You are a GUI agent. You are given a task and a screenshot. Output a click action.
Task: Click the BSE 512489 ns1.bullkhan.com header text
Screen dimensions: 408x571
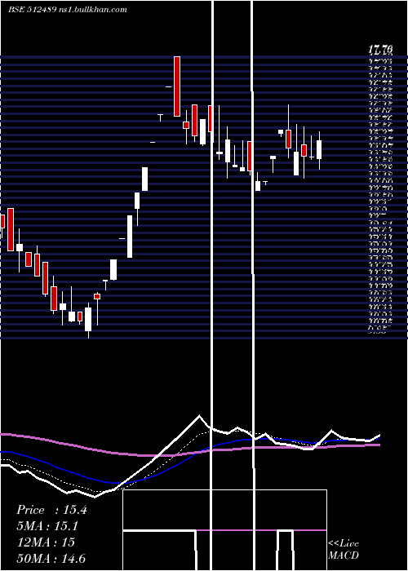68,10
